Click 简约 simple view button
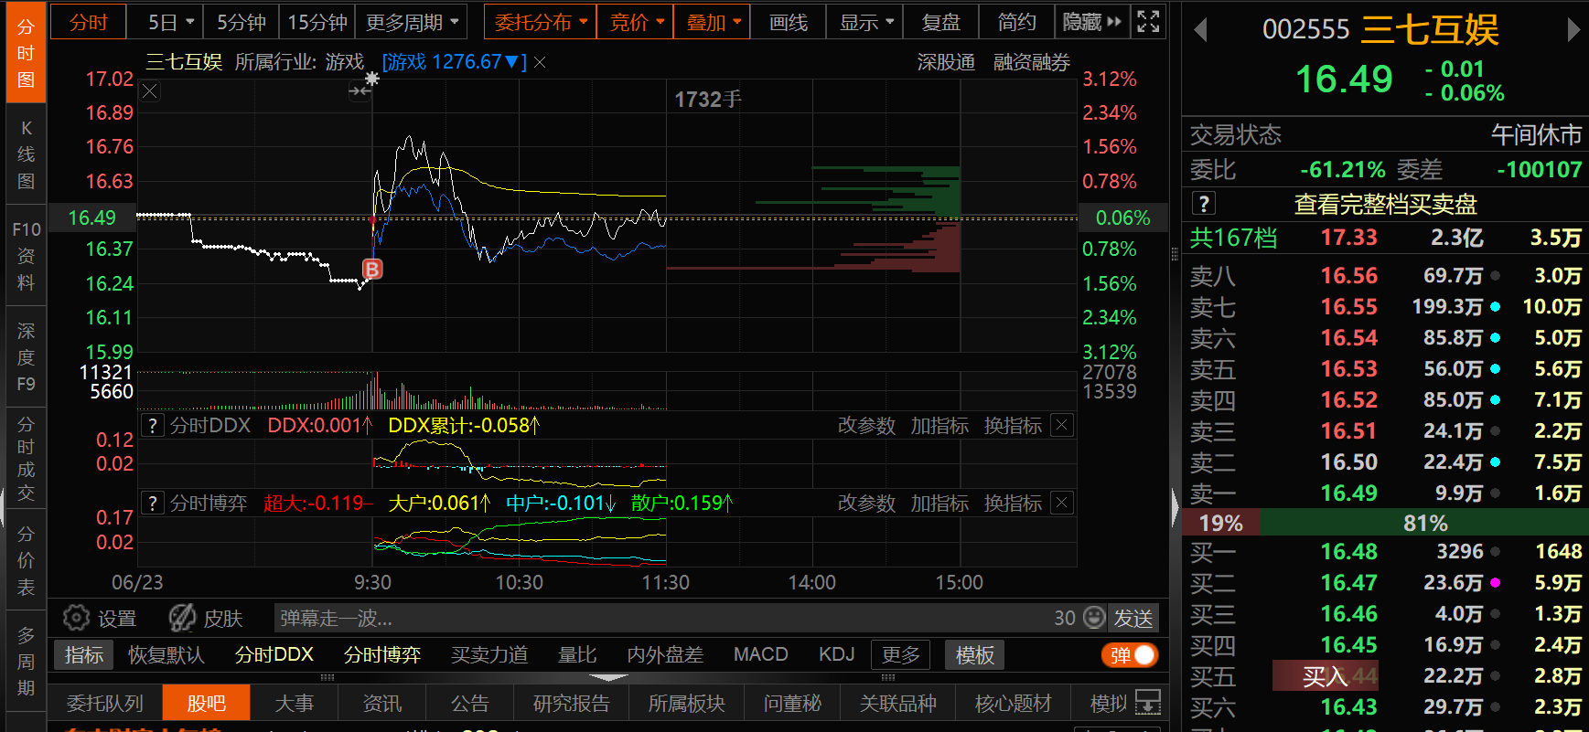This screenshot has height=732, width=1589. (x=1016, y=22)
